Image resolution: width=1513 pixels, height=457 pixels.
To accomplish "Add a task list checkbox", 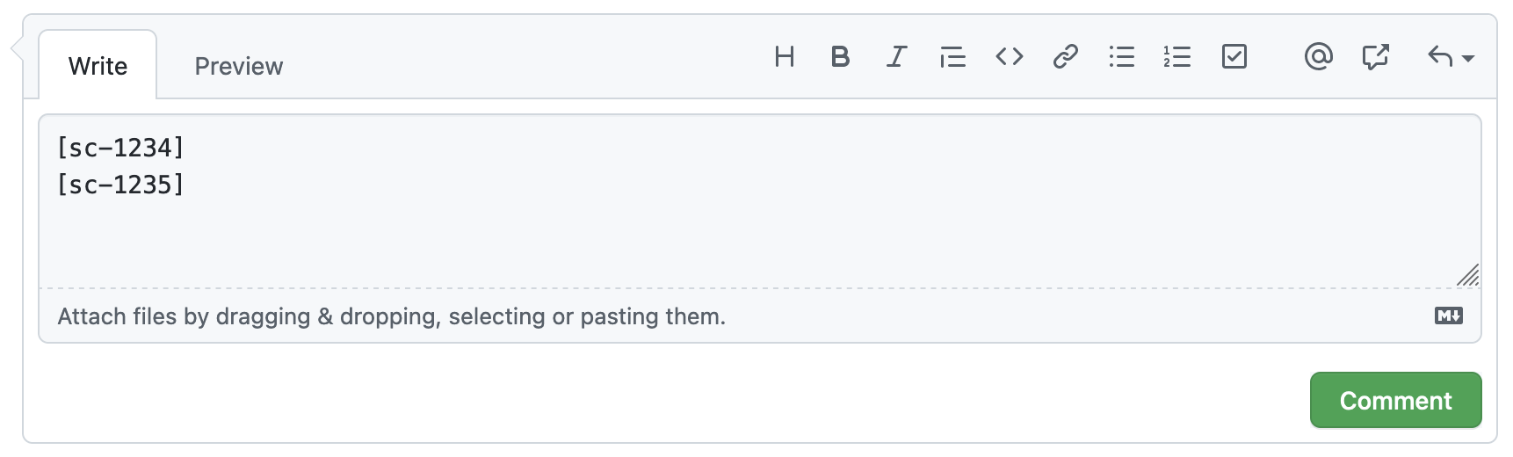I will (1234, 57).
